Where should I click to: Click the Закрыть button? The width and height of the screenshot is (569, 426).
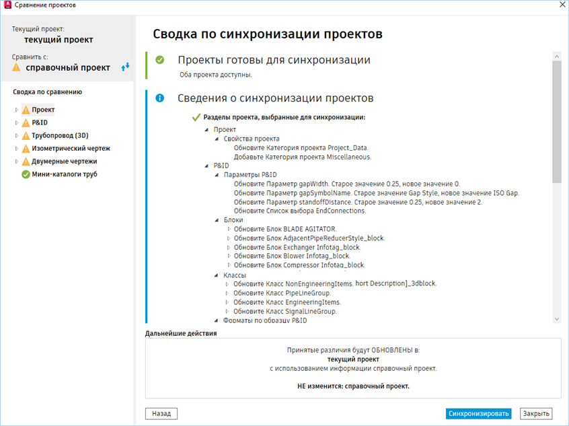[x=536, y=414]
